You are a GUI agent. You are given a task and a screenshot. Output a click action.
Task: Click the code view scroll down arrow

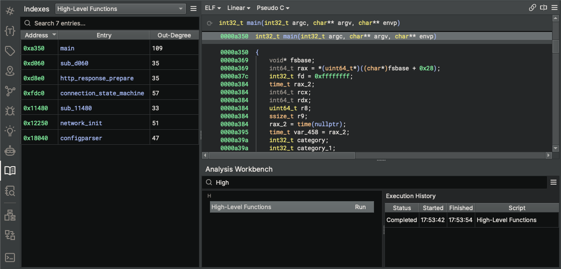click(556, 148)
